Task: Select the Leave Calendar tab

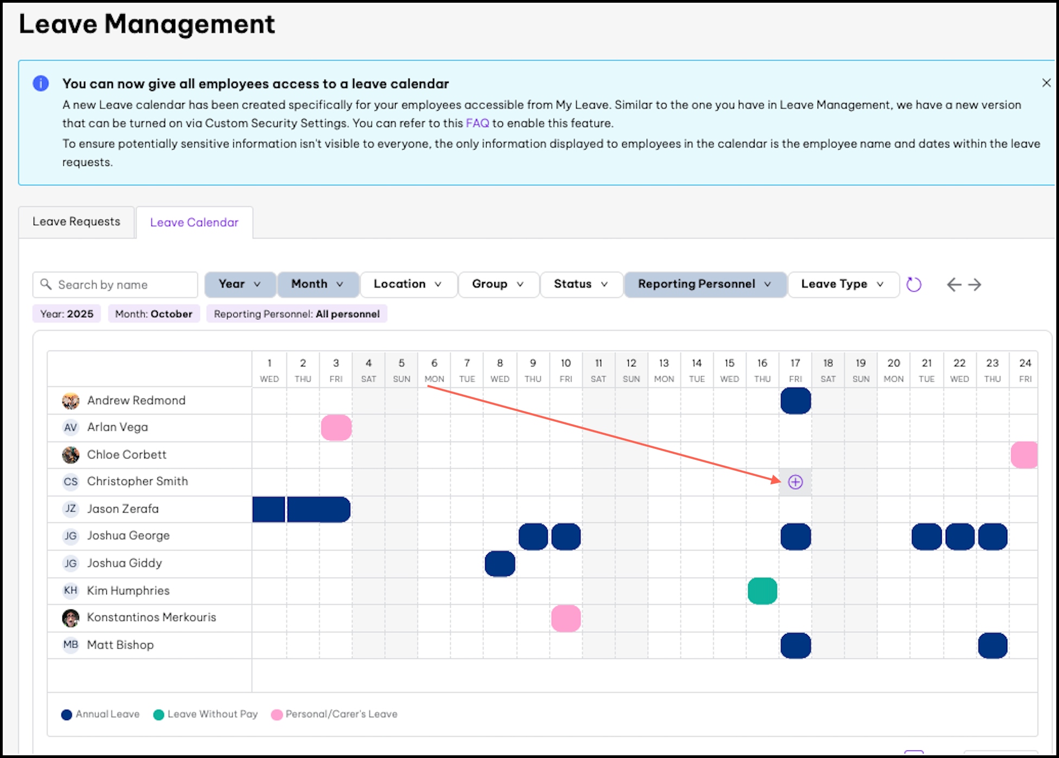Action: tap(194, 222)
